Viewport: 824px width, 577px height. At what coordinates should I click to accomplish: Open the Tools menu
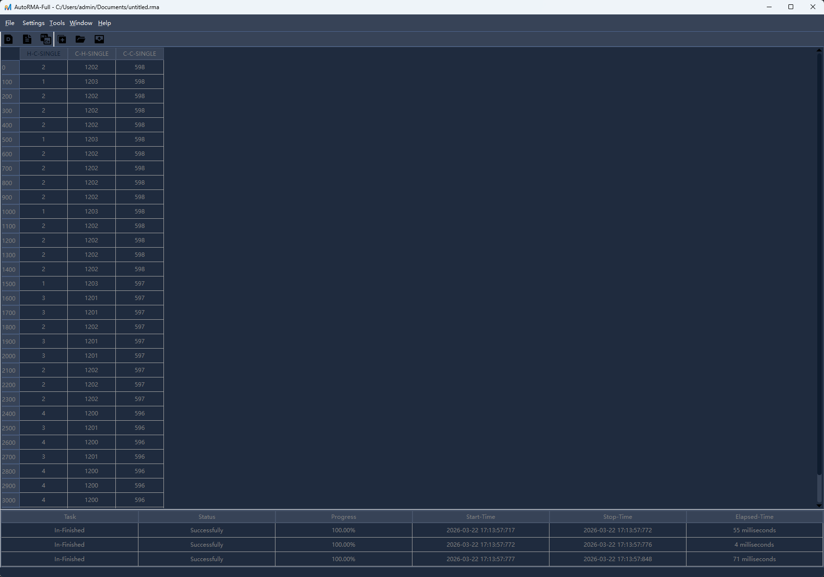tap(57, 23)
